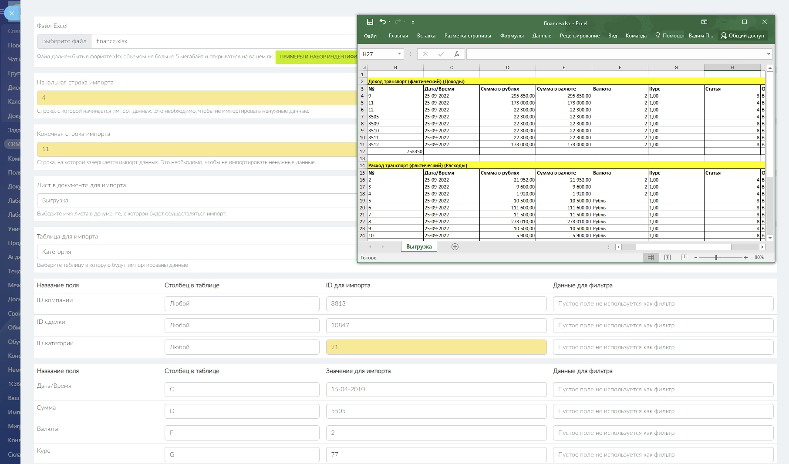
Task: Switch Excel to Normal view
Action: pyautogui.click(x=651, y=258)
